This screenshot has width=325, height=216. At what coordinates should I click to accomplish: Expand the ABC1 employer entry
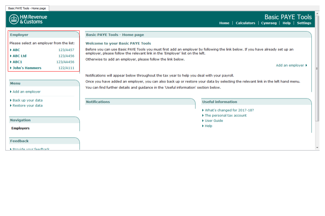point(17,62)
